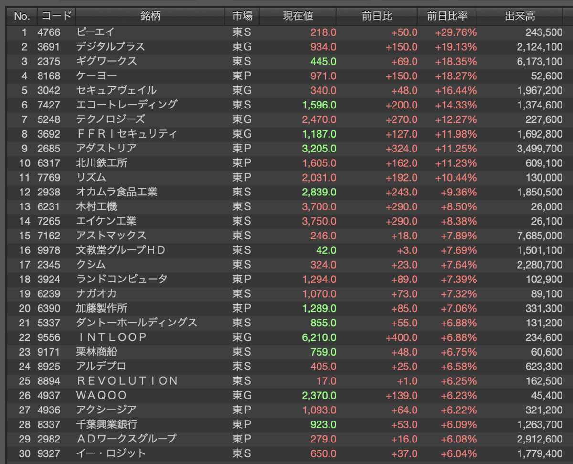The height and width of the screenshot is (464, 573).
Task: Click the +29.76% change rate
Action: pos(456,32)
